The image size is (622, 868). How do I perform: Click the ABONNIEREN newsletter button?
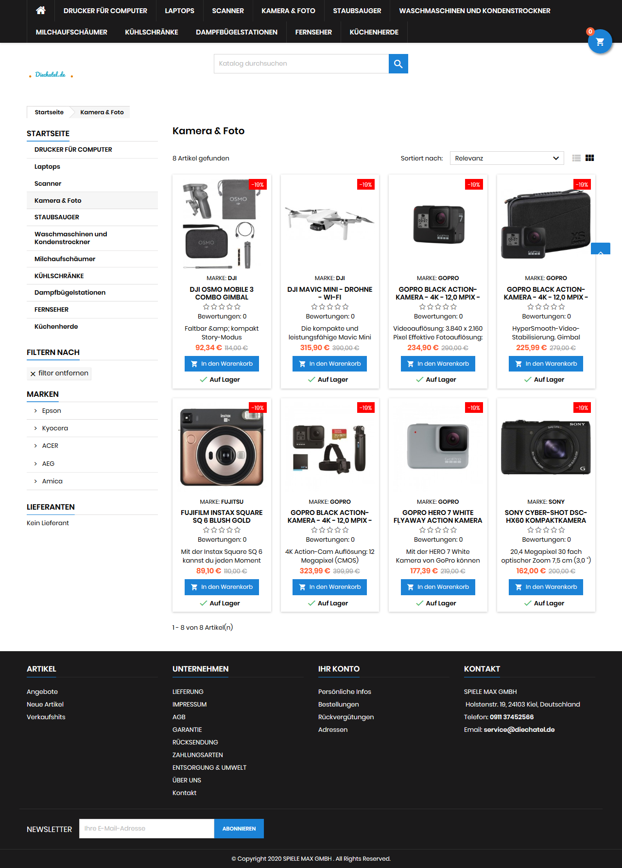tap(239, 829)
